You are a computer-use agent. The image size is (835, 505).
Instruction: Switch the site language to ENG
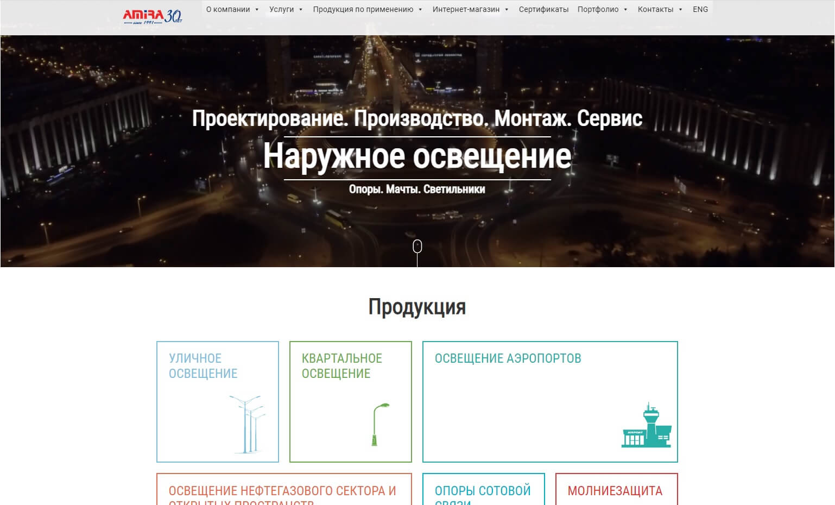coord(700,9)
